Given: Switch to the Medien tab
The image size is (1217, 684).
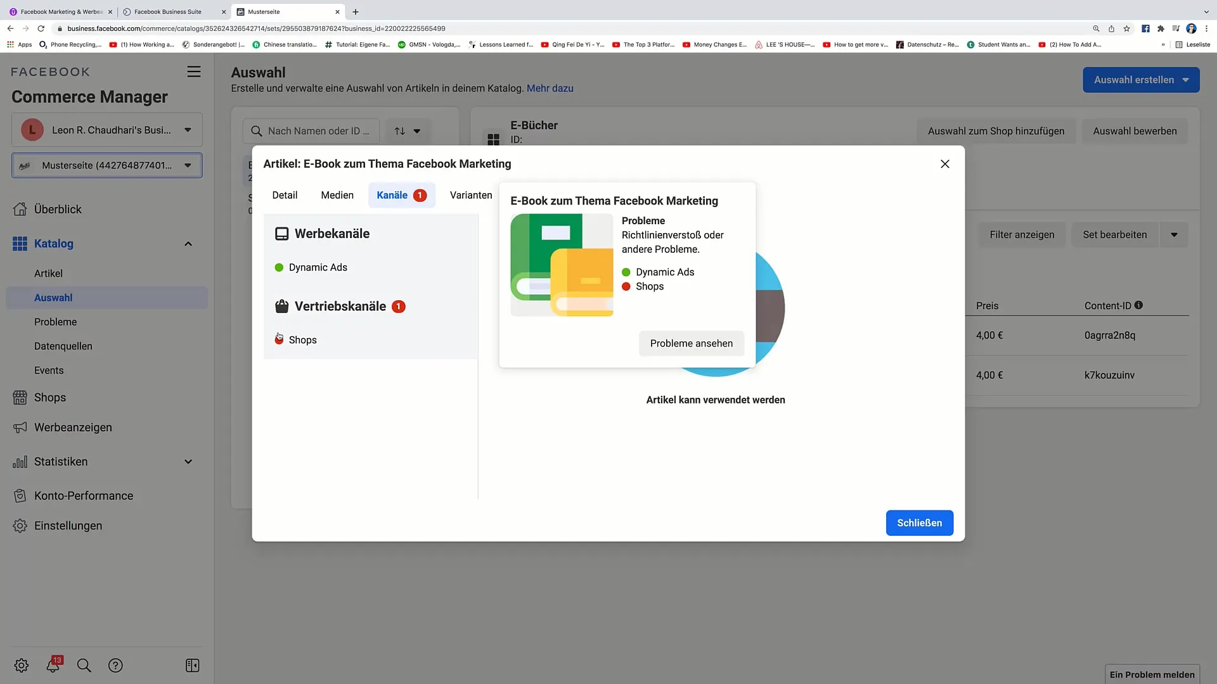Looking at the screenshot, I should [337, 195].
